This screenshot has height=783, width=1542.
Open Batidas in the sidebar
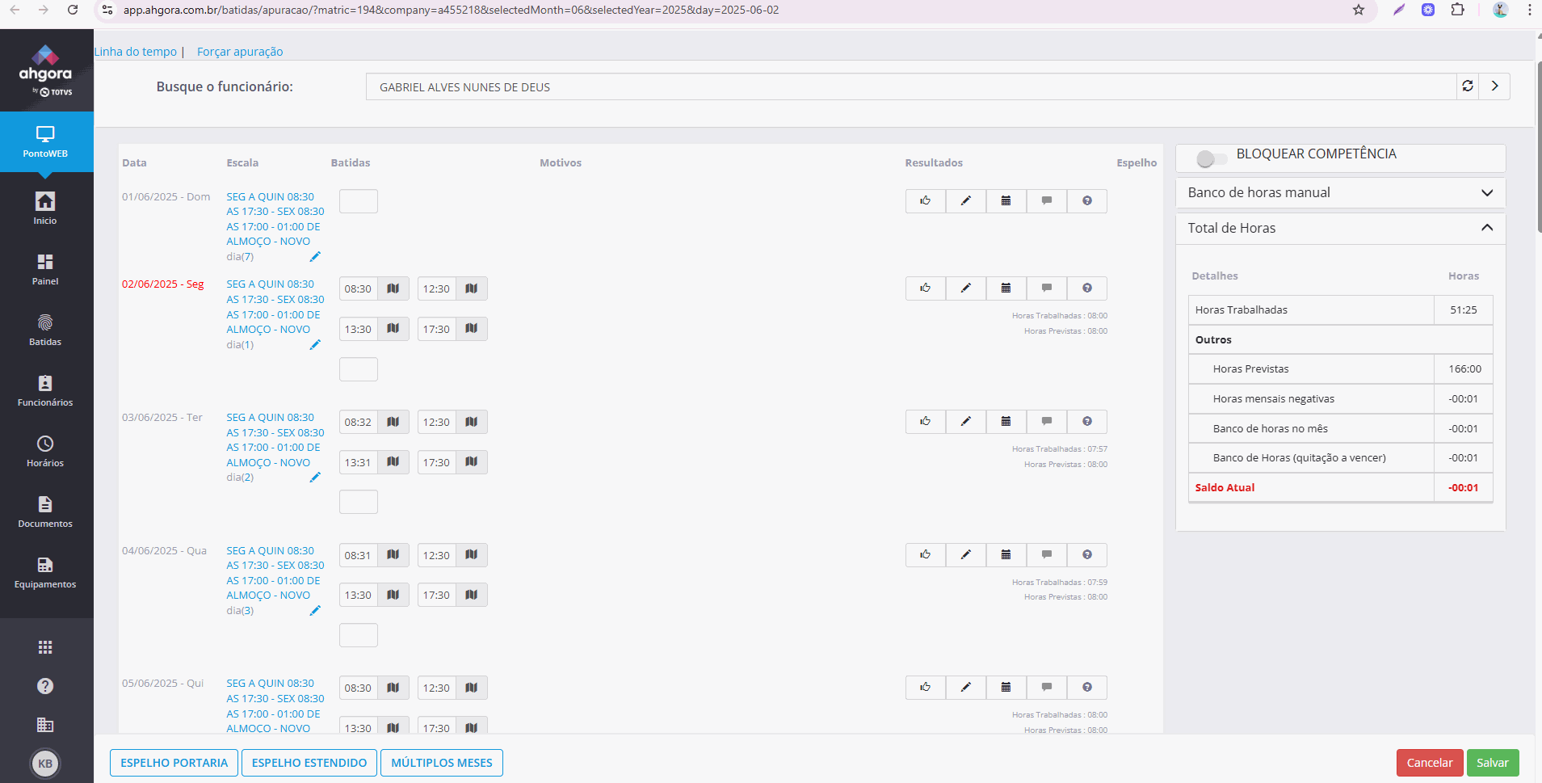pyautogui.click(x=45, y=330)
